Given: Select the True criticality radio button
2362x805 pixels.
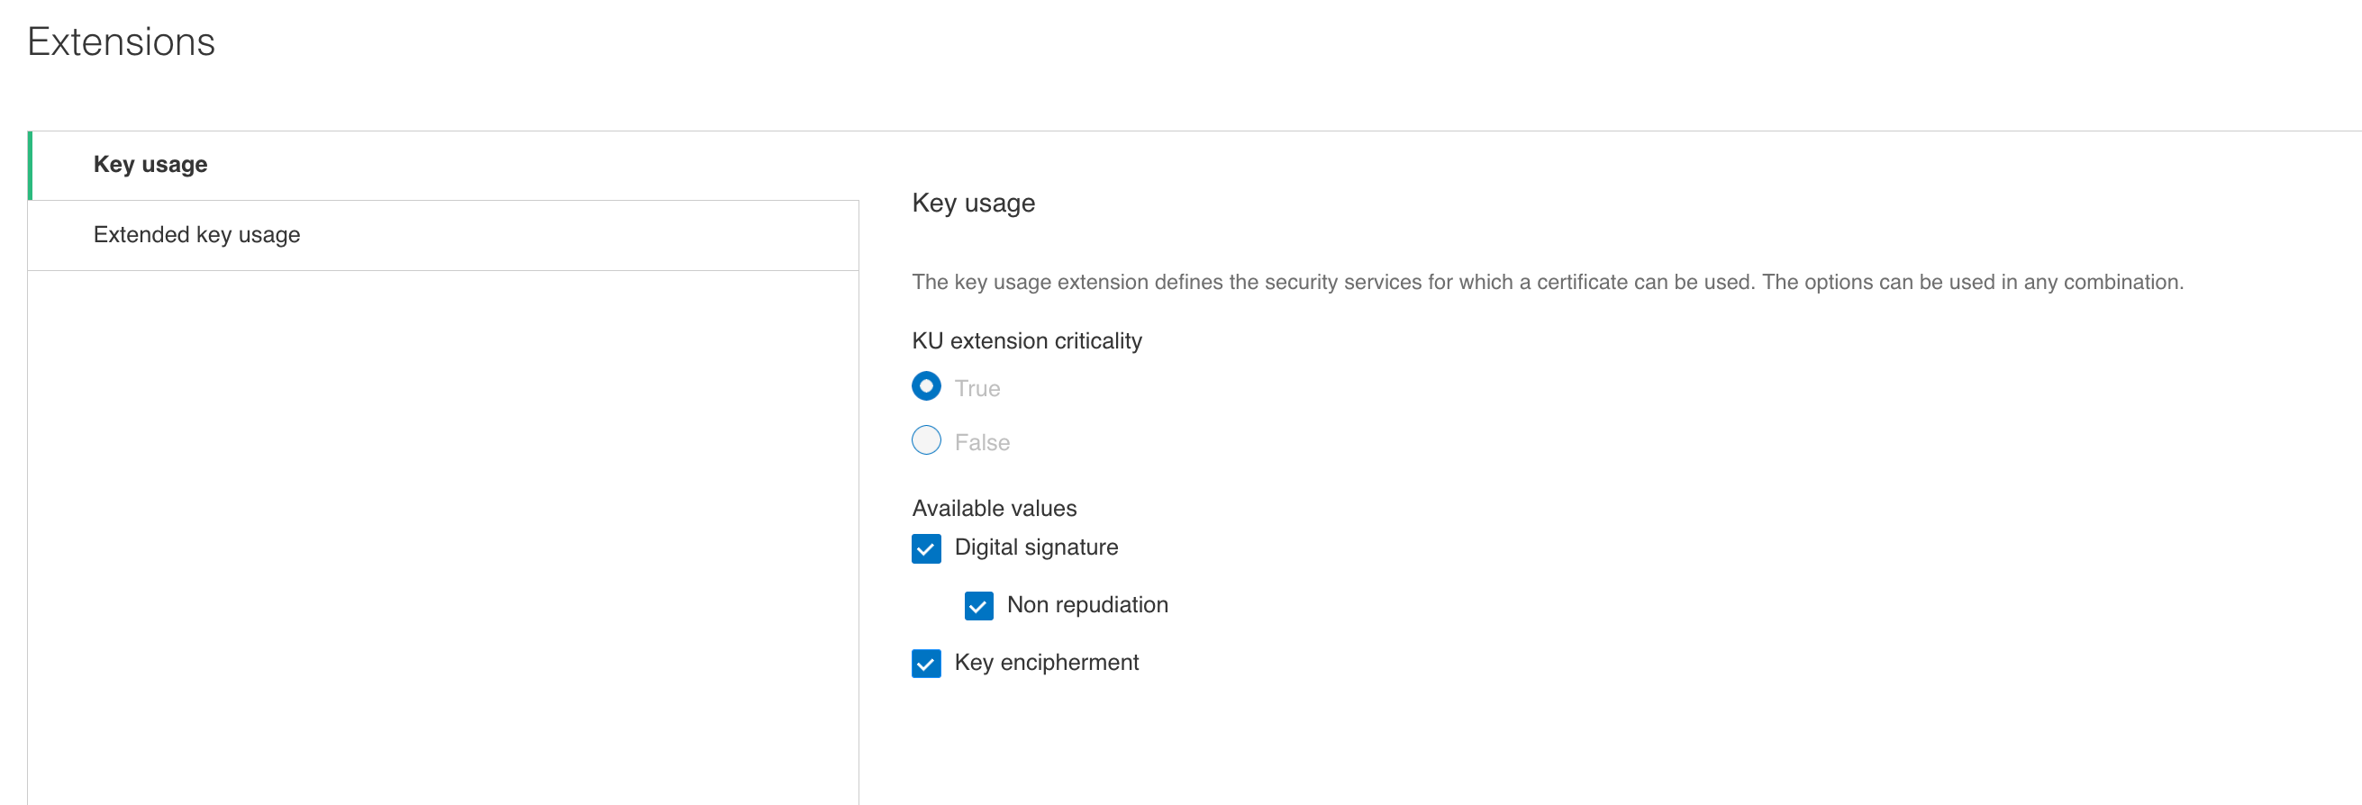Looking at the screenshot, I should point(926,386).
